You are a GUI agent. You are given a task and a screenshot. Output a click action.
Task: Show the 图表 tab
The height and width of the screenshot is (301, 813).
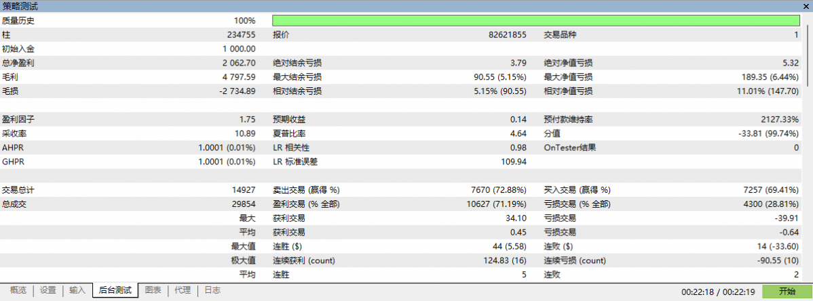[153, 291]
